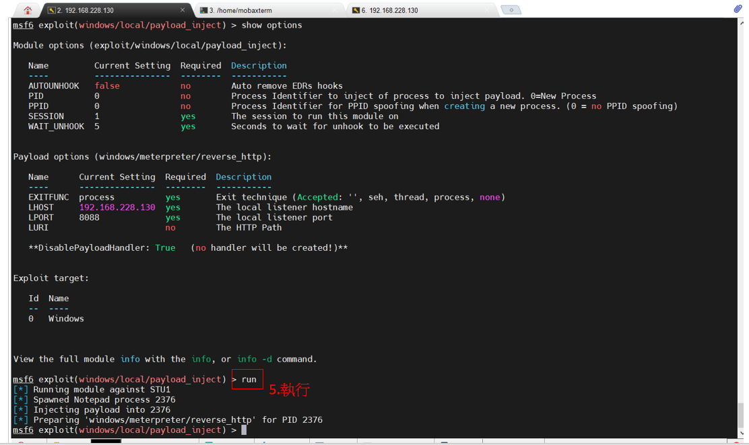Click LHOST value '192.168.228.130' in pink
The height and width of the screenshot is (445, 749).
pyautogui.click(x=117, y=208)
